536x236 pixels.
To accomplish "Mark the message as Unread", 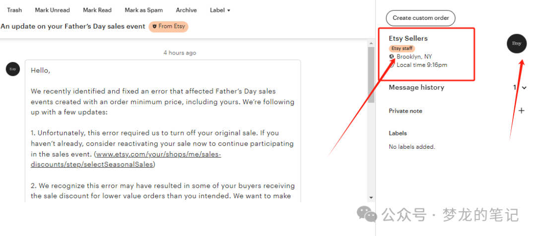I will [x=52, y=10].
